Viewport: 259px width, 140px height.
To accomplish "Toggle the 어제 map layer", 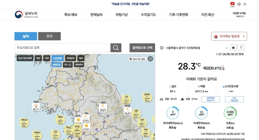I will coord(47,58).
